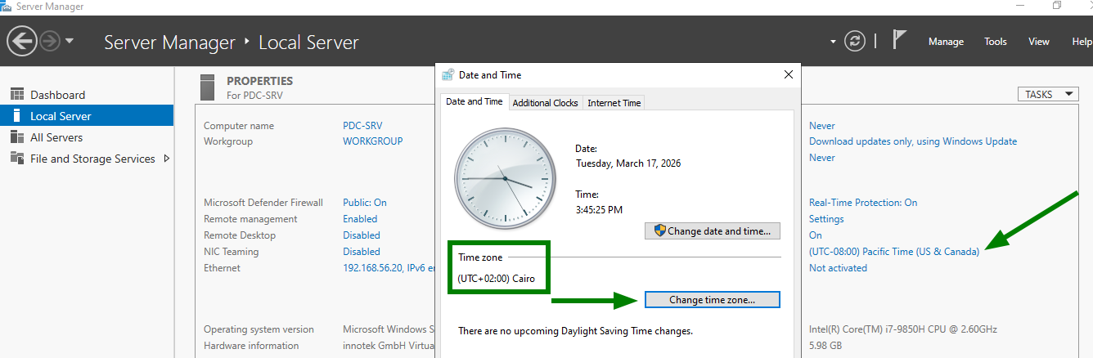Click the For PDC-SRV subtitle text
The height and width of the screenshot is (358, 1093).
click(255, 96)
